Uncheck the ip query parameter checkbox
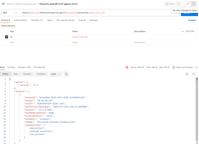The height and width of the screenshot is (144, 199). pyautogui.click(x=7, y=37)
